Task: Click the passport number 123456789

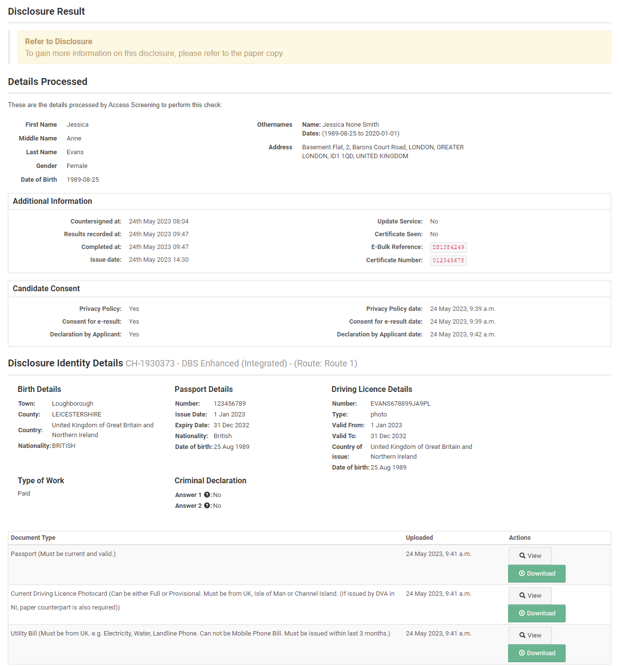Action: (x=230, y=404)
